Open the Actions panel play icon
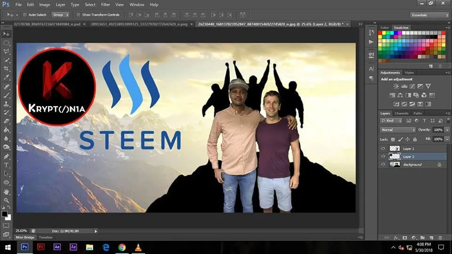452x254 pixels. pyautogui.click(x=371, y=42)
